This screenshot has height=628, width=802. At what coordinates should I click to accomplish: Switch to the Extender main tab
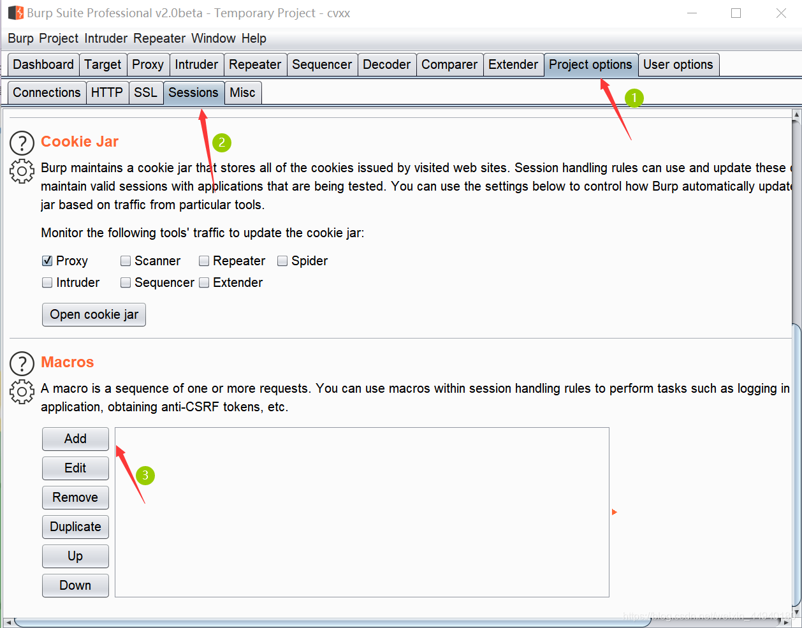click(x=513, y=64)
